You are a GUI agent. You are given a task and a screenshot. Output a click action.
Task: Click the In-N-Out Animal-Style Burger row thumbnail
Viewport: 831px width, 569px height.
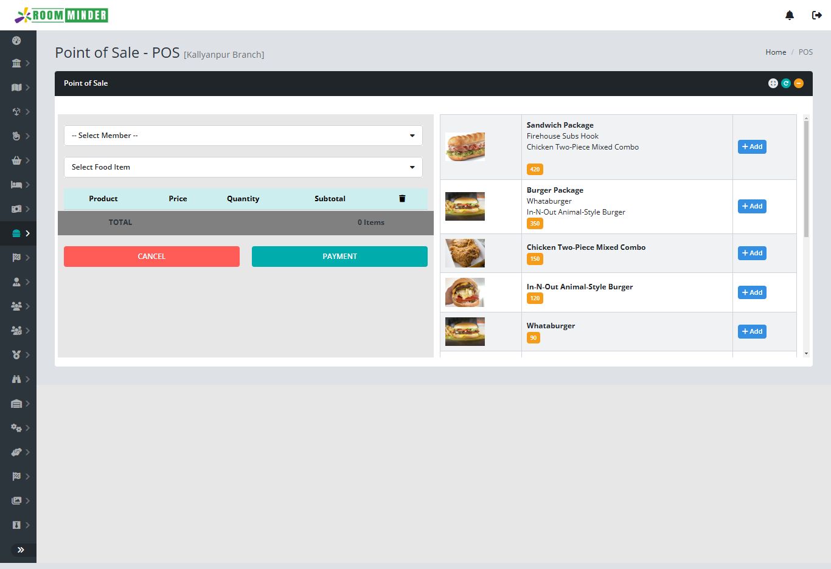coord(465,292)
